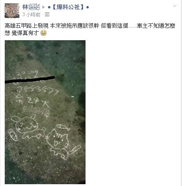
Task: Open post options chevron at top right
Action: [x=175, y=6]
